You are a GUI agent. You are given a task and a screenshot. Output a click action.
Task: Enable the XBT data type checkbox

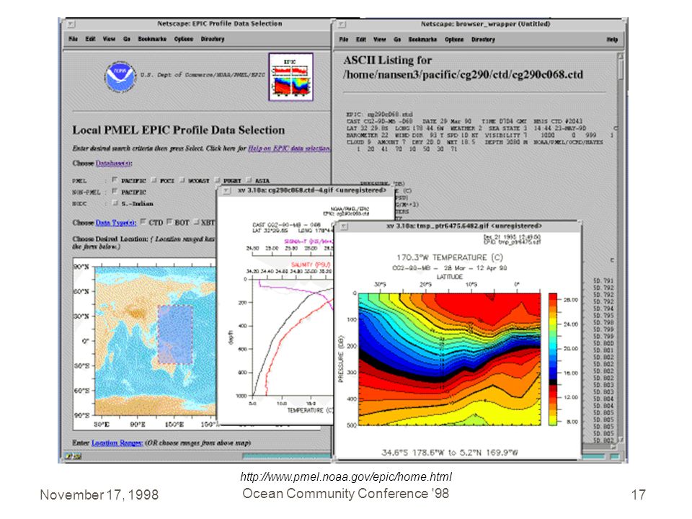196,222
